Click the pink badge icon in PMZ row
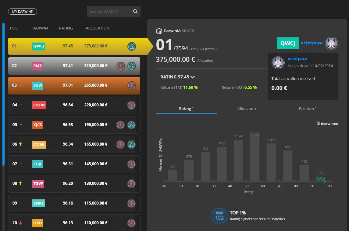Screen dimensions: 349x231 click(121, 66)
